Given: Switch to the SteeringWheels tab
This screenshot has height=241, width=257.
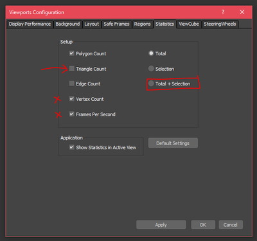Looking at the screenshot, I should (220, 24).
